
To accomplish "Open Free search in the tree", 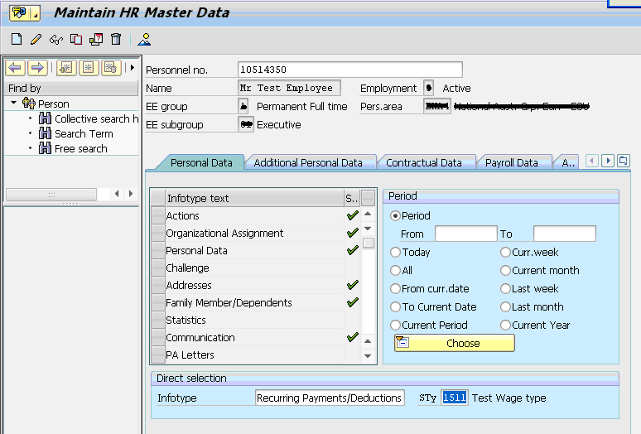I will click(x=80, y=148).
